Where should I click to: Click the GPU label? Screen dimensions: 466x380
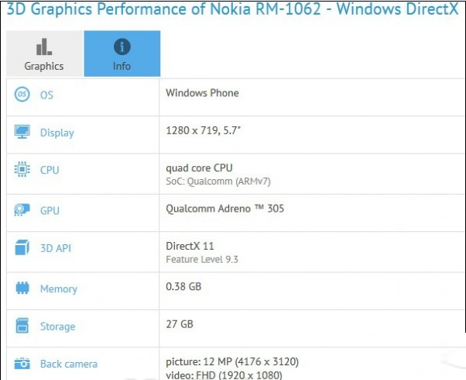(x=50, y=210)
